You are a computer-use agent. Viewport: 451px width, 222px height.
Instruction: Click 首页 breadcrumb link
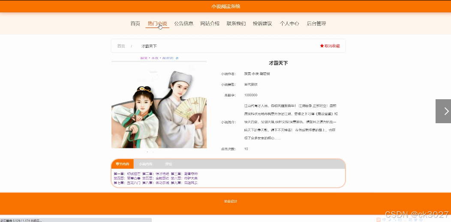tap(121, 46)
